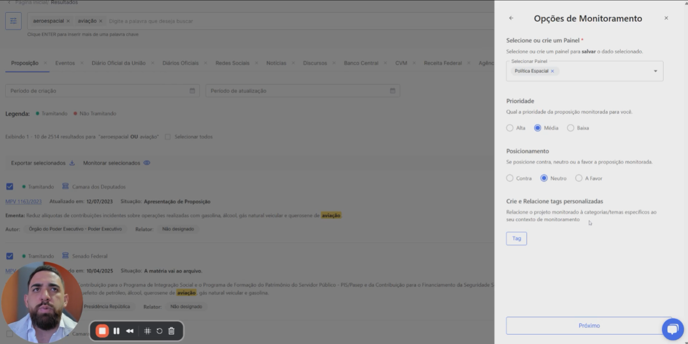Click the Período de criação field

102,91
